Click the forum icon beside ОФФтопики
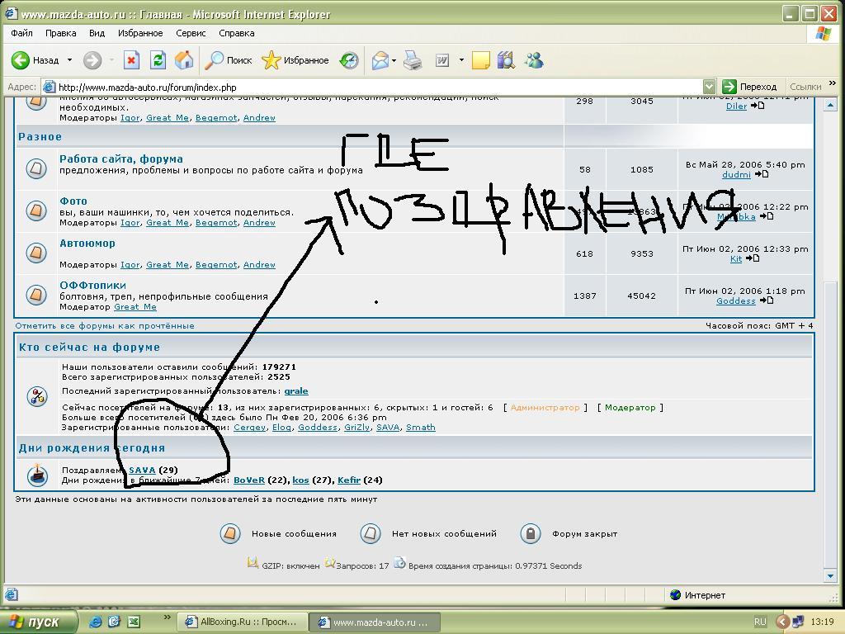 point(36,295)
